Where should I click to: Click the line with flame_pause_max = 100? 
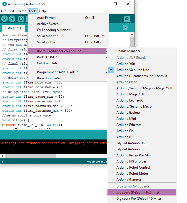click(x=34, y=101)
